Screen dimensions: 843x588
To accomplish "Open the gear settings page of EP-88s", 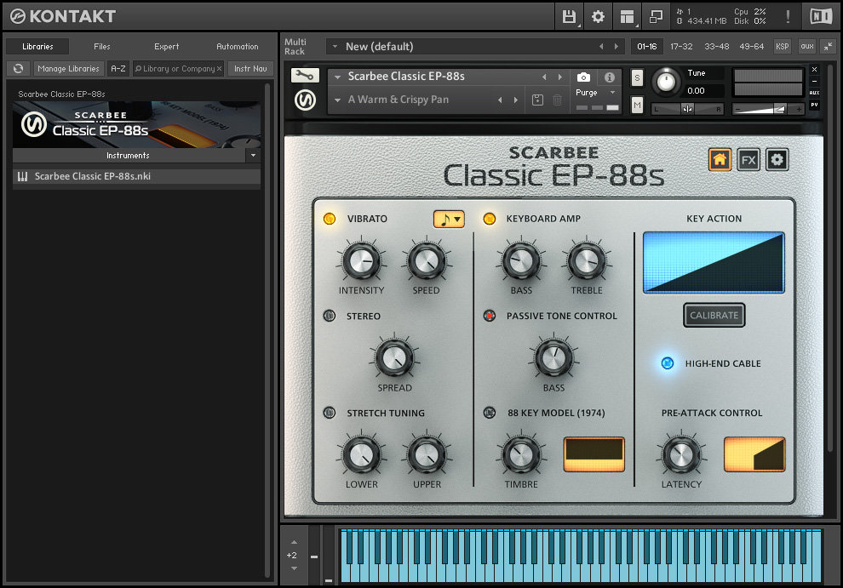I will point(777,160).
